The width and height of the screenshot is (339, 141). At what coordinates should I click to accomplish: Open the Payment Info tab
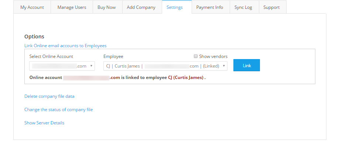[209, 7]
